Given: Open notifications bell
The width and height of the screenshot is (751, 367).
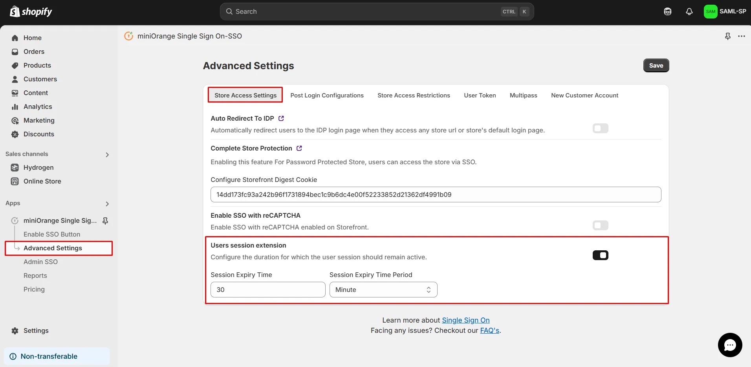Looking at the screenshot, I should 689,11.
